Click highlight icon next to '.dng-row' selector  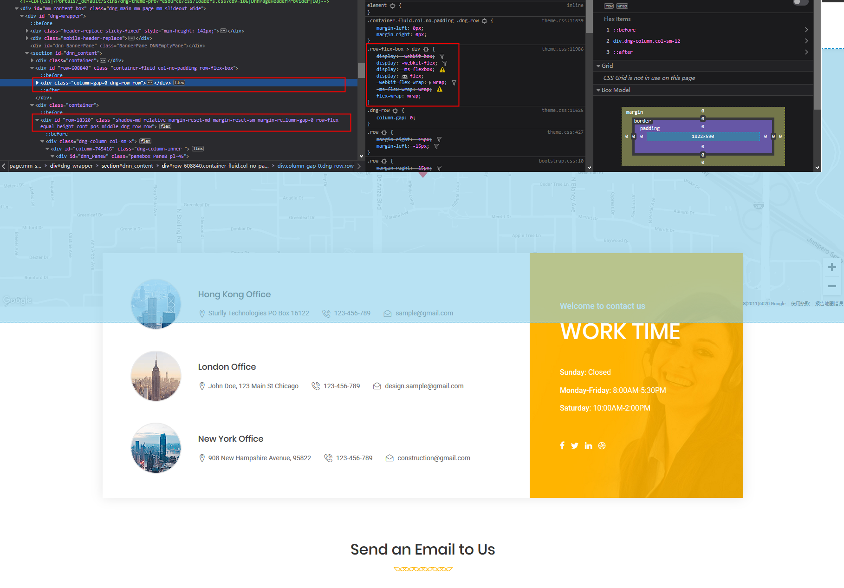396,111
